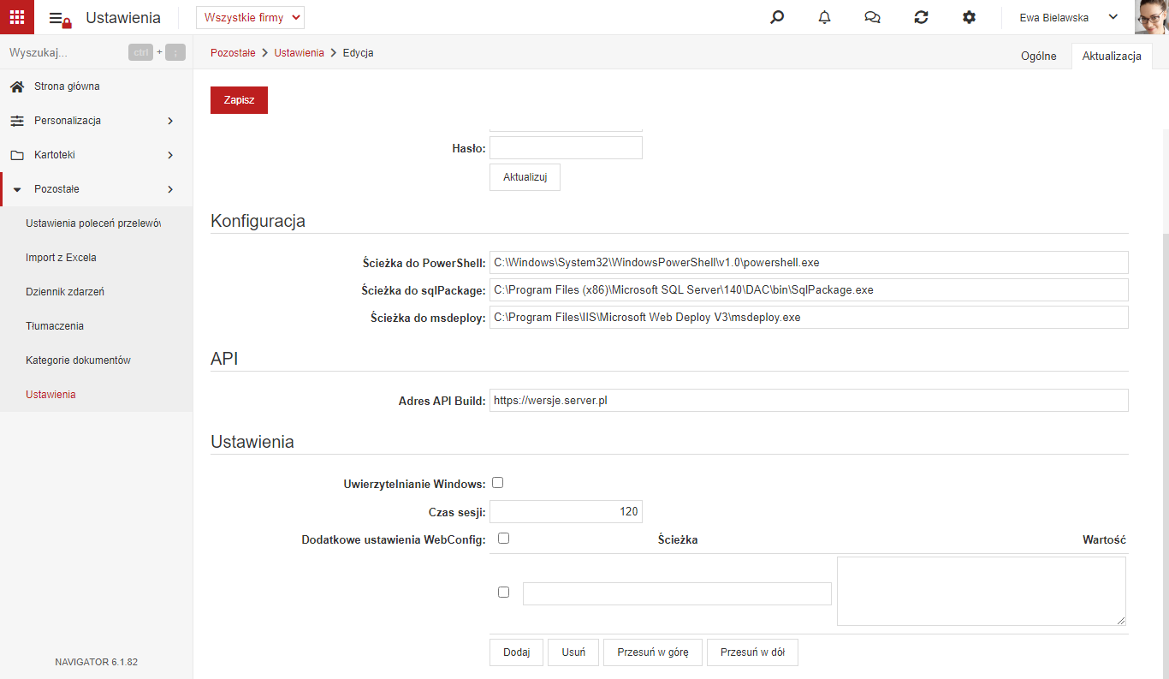Expand the Personalizacja menu chevron
1169x679 pixels.
[x=170, y=121]
